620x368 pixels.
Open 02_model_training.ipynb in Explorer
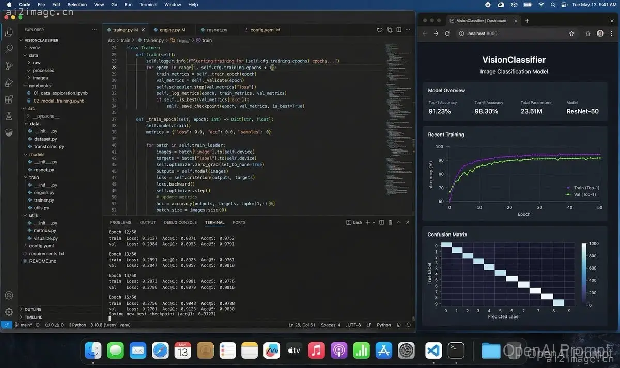tap(59, 101)
